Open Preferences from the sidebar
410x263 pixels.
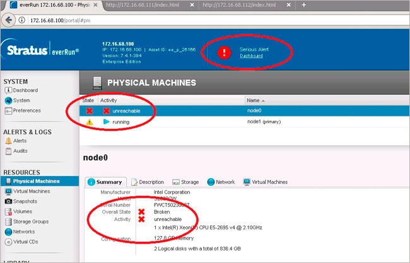click(x=26, y=111)
